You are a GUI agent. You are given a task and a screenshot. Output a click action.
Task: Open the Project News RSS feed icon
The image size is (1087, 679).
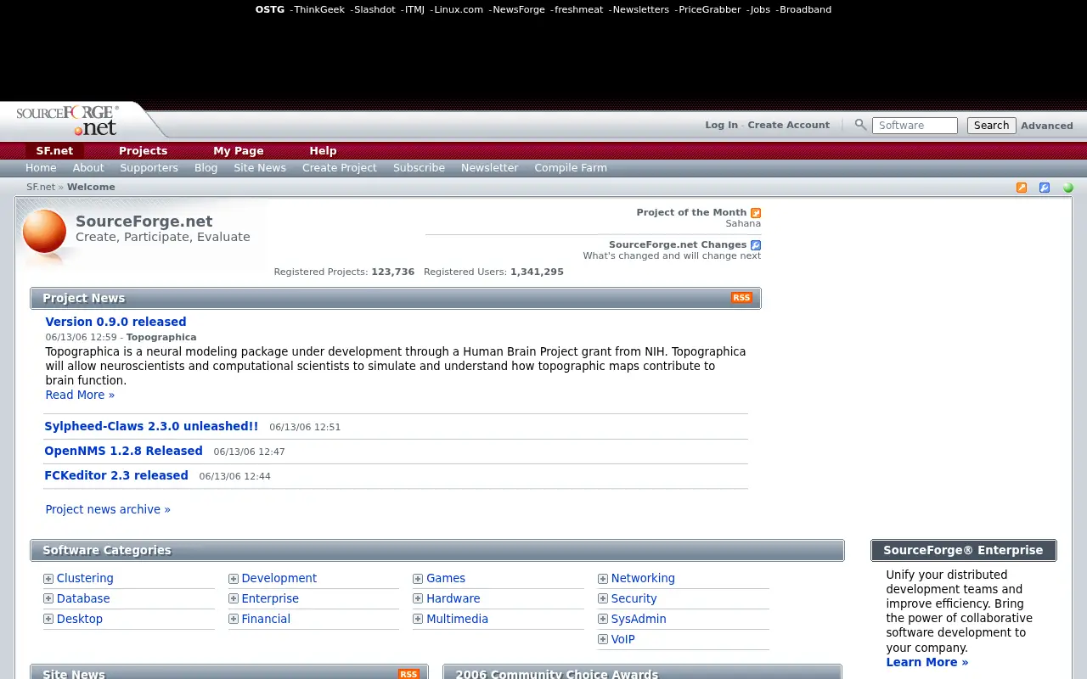[x=741, y=298]
